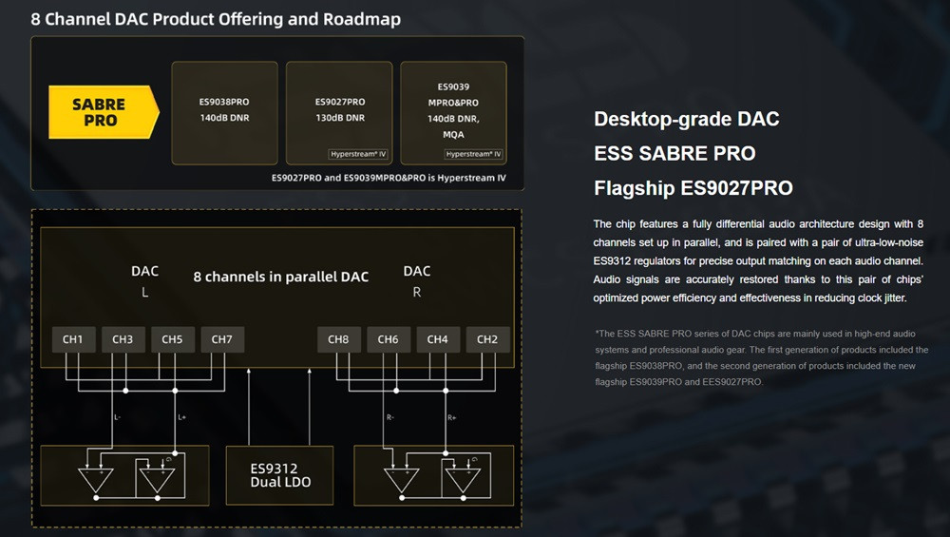Click the CH2 channel box

pyautogui.click(x=487, y=339)
